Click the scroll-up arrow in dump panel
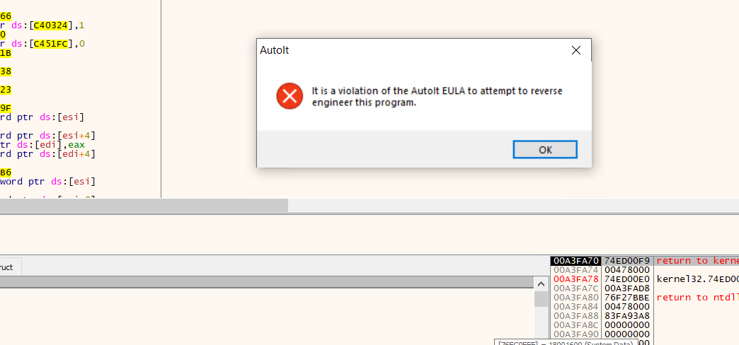739x345 pixels. 541,282
